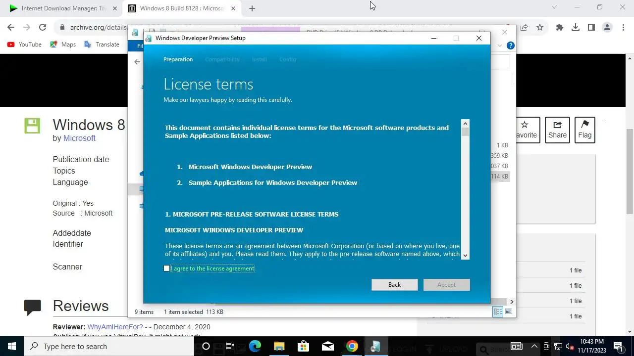Click the File Explorer help icon
The width and height of the screenshot is (634, 356).
[511, 45]
